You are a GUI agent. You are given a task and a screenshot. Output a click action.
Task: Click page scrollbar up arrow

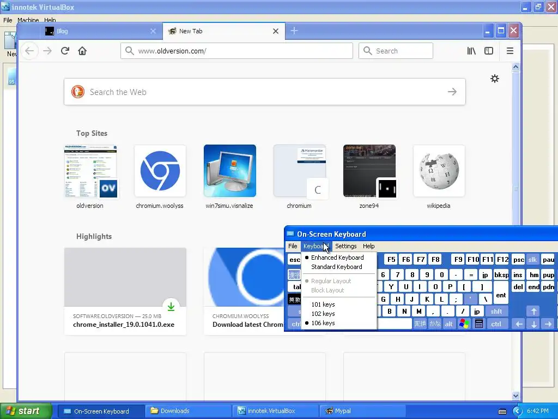[515, 67]
